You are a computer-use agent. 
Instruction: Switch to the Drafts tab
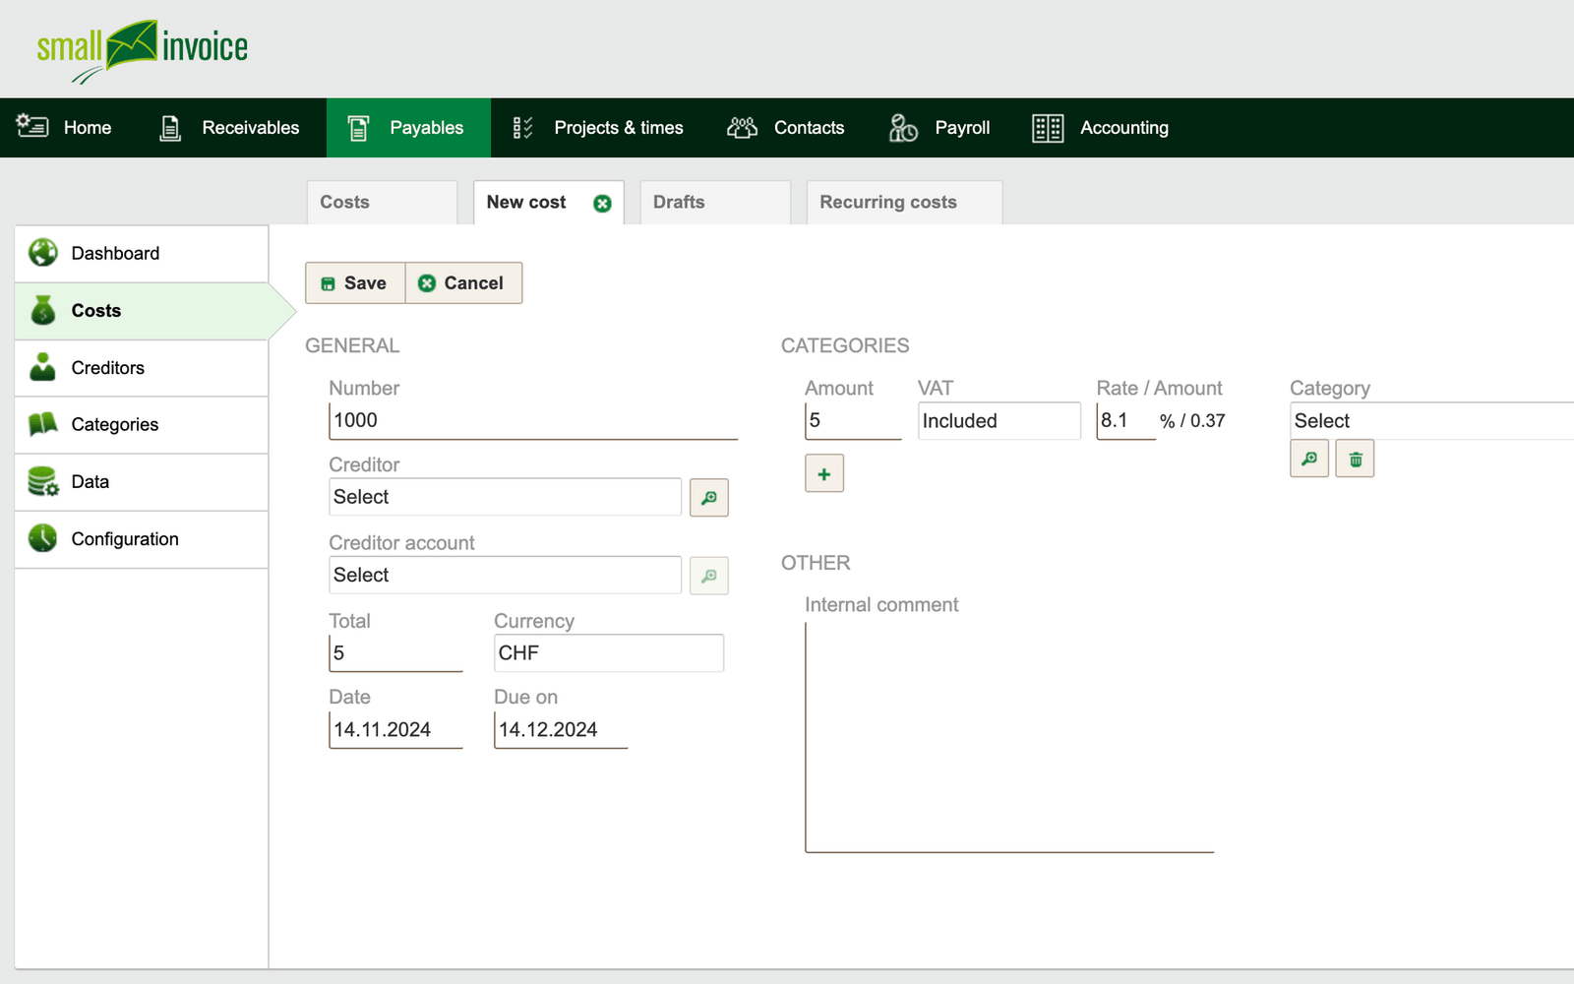coord(679,203)
